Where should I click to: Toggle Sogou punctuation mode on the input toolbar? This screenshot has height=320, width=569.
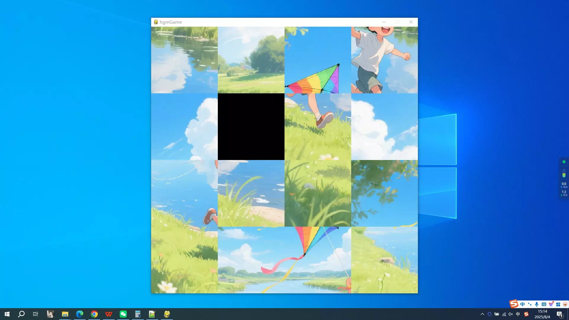click(529, 304)
